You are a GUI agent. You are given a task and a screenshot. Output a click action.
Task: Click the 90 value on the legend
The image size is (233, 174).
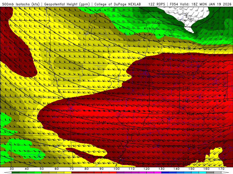click(101, 169)
